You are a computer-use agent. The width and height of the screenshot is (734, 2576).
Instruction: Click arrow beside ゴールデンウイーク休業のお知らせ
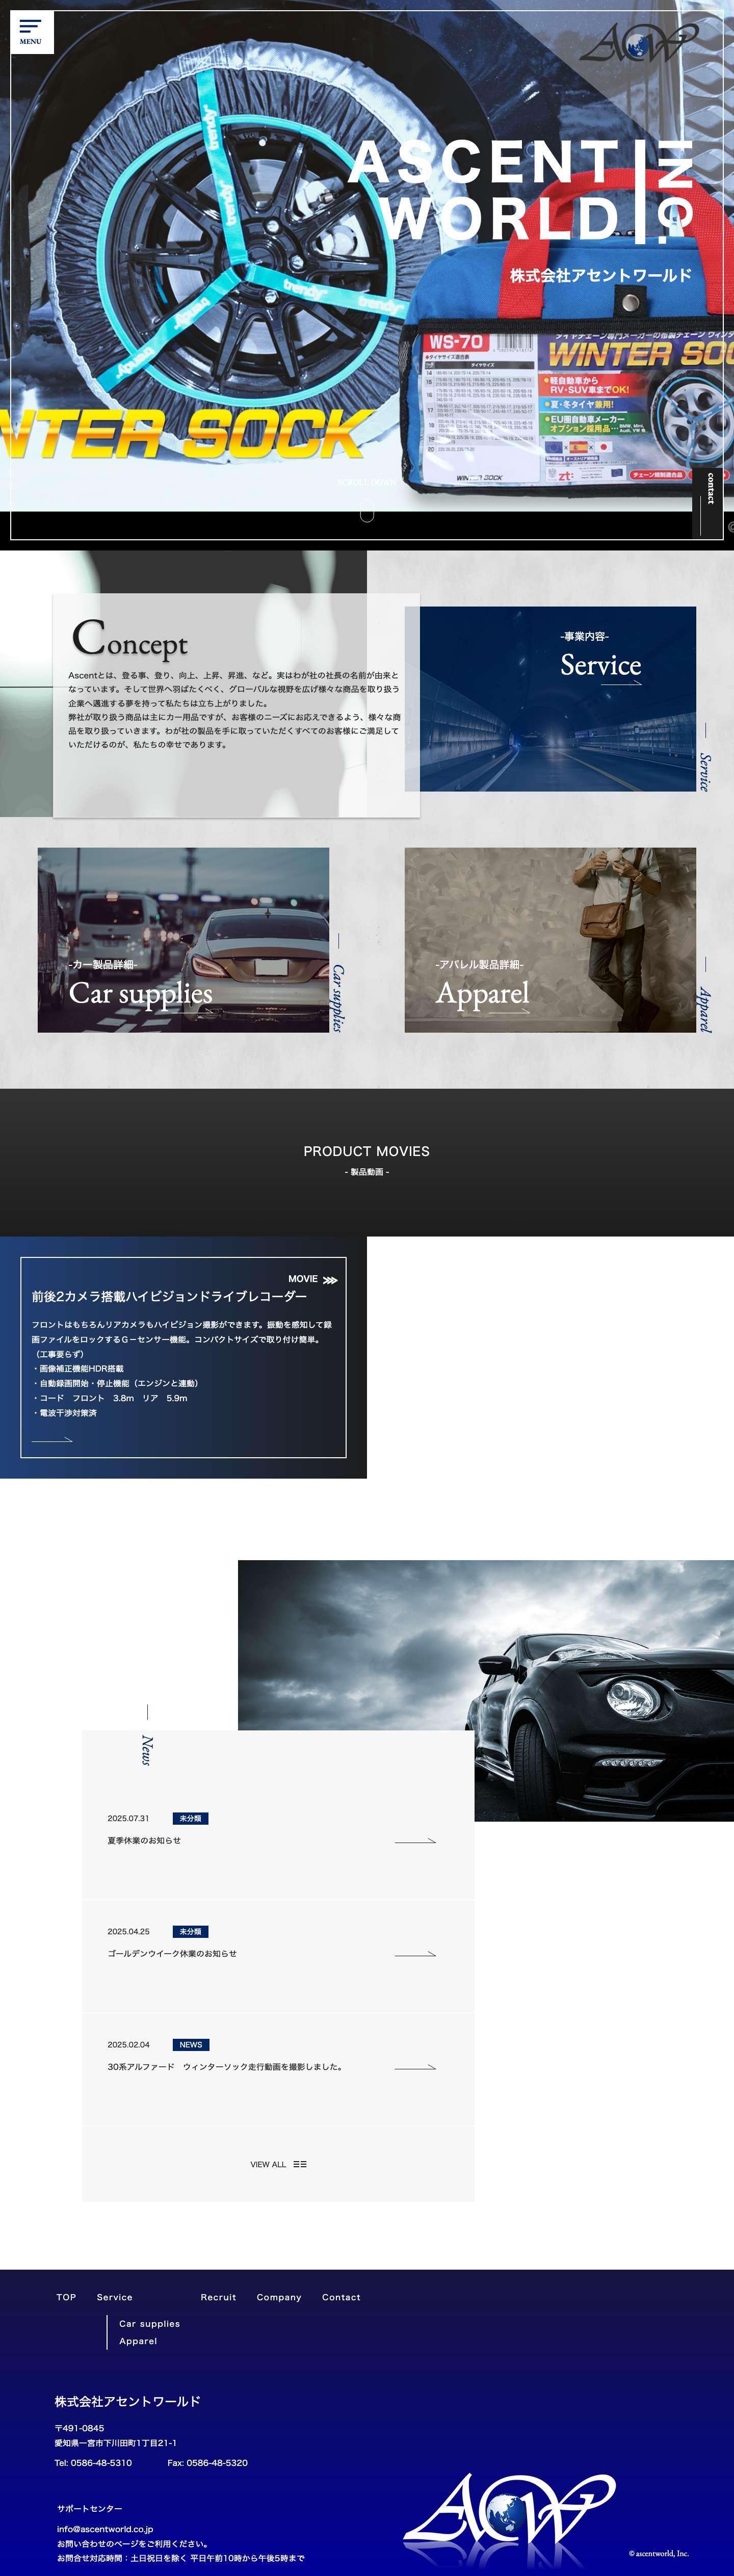point(415,1954)
